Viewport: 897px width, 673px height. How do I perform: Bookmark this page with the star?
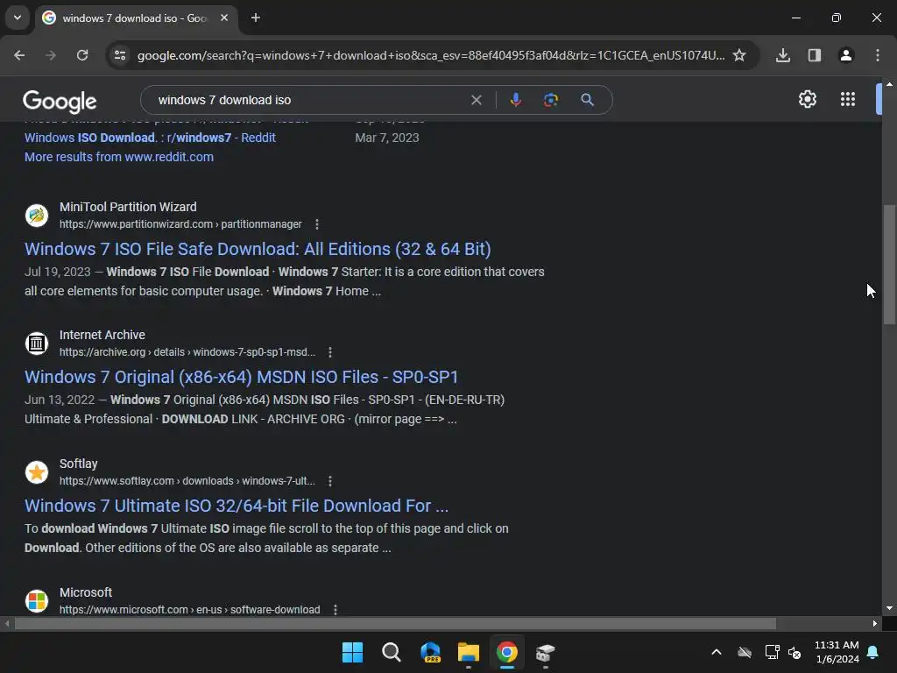[739, 55]
